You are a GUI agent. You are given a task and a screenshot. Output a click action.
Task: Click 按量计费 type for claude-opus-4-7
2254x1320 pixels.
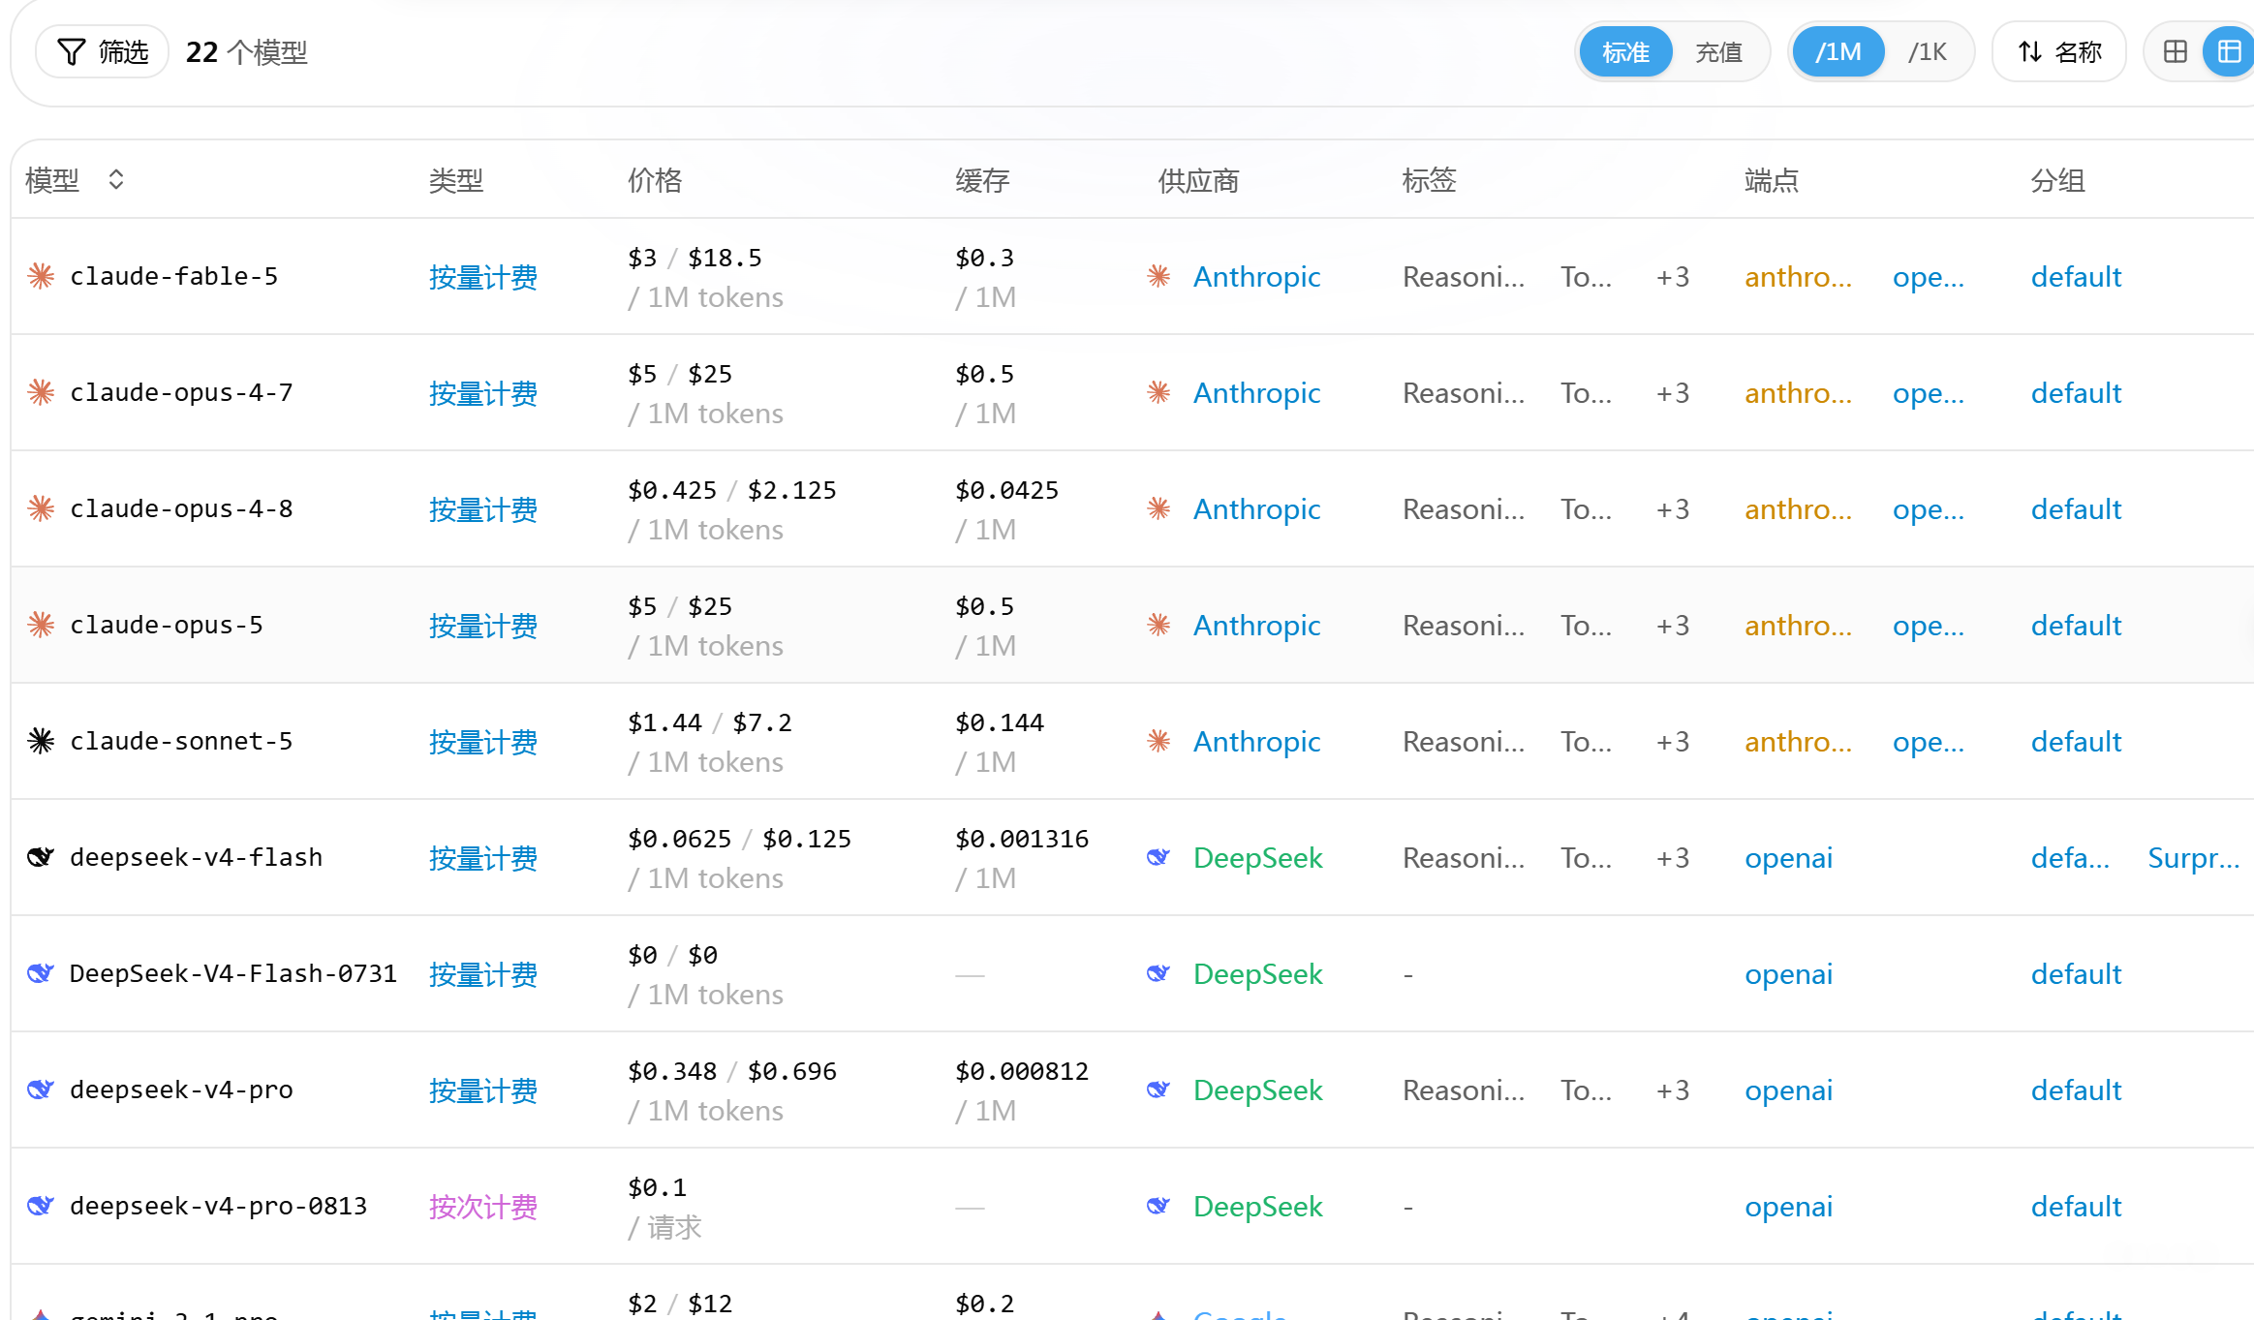(483, 393)
